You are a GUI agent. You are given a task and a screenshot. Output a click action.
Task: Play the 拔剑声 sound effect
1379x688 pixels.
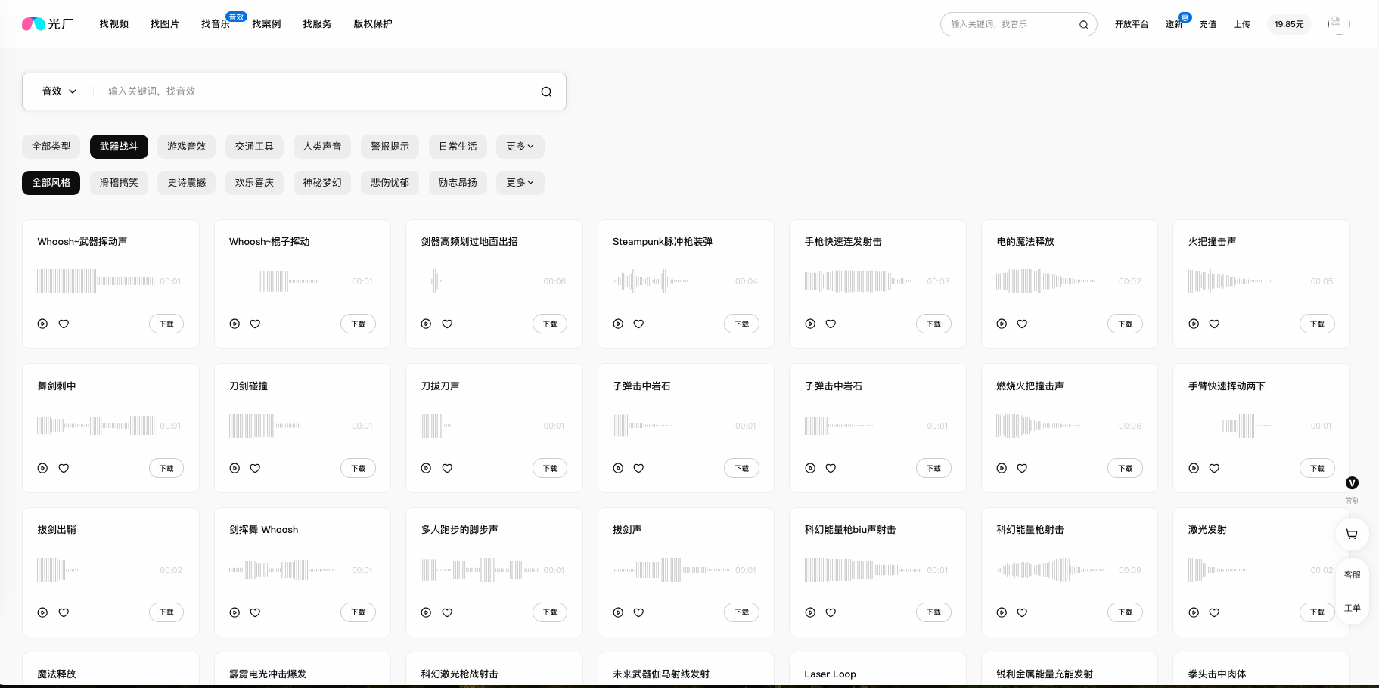pos(618,612)
